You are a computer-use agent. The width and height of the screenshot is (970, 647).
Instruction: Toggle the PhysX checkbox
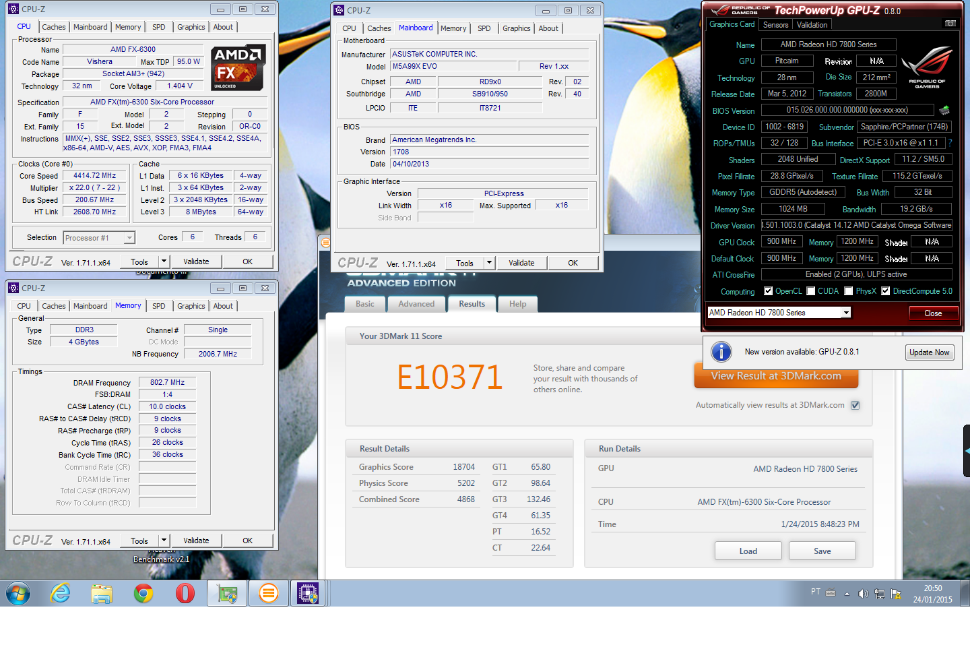point(849,291)
